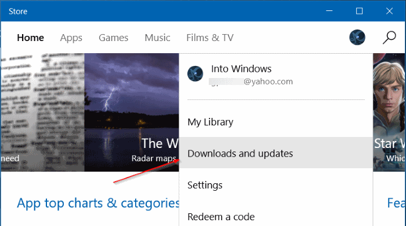Switch to the Music tab
The width and height of the screenshot is (406, 226).
click(157, 38)
